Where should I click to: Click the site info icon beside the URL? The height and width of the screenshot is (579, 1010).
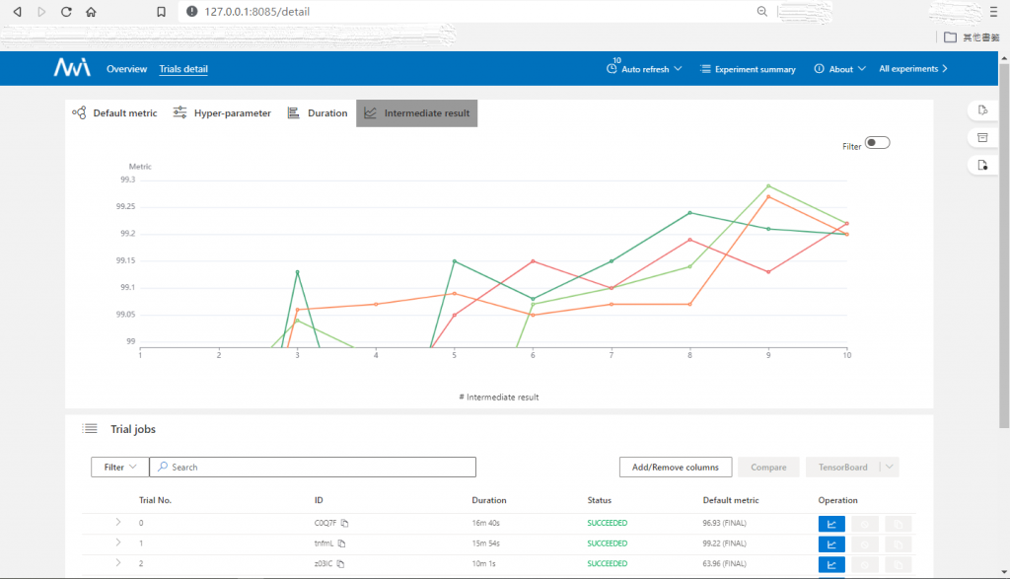point(191,12)
